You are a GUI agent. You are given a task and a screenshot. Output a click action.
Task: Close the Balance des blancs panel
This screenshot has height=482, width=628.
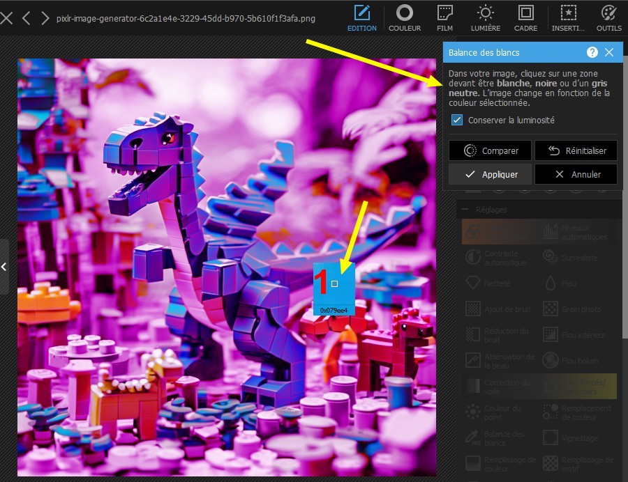tap(609, 52)
